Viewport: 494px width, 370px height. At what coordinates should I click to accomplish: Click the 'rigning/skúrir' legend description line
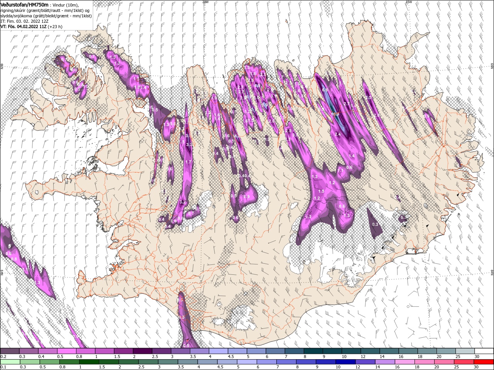(x=45, y=10)
